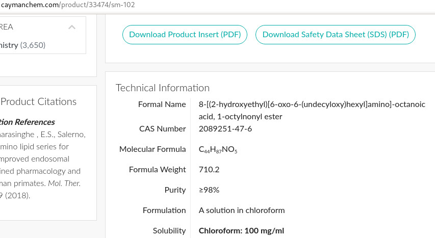Click the CAS number 2089251-47-6

click(225, 128)
